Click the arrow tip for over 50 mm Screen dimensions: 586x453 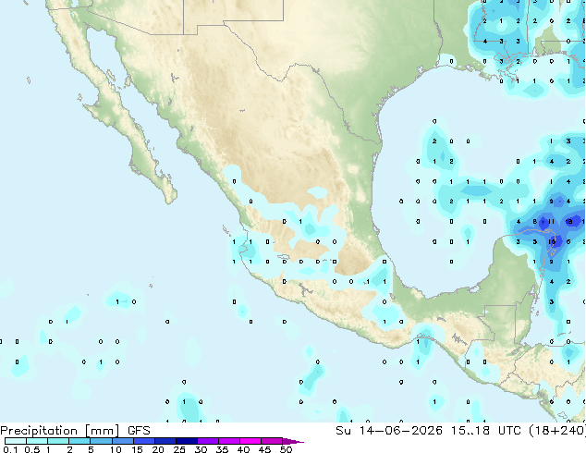point(293,442)
